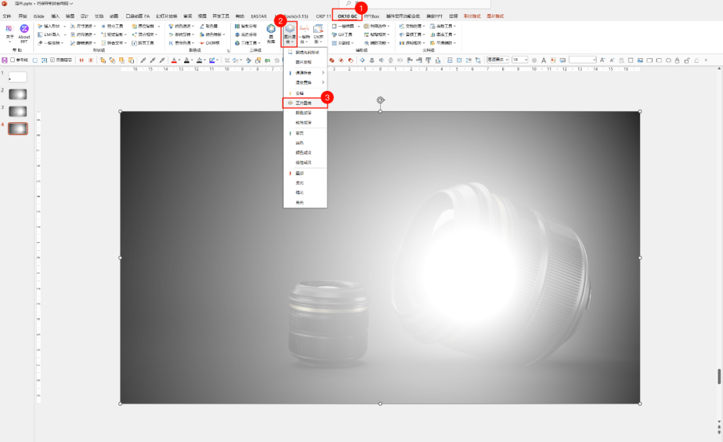Viewport: 723px width, 442px height.
Task: Choose 滤色 from the blend menu
Action: pos(299,142)
